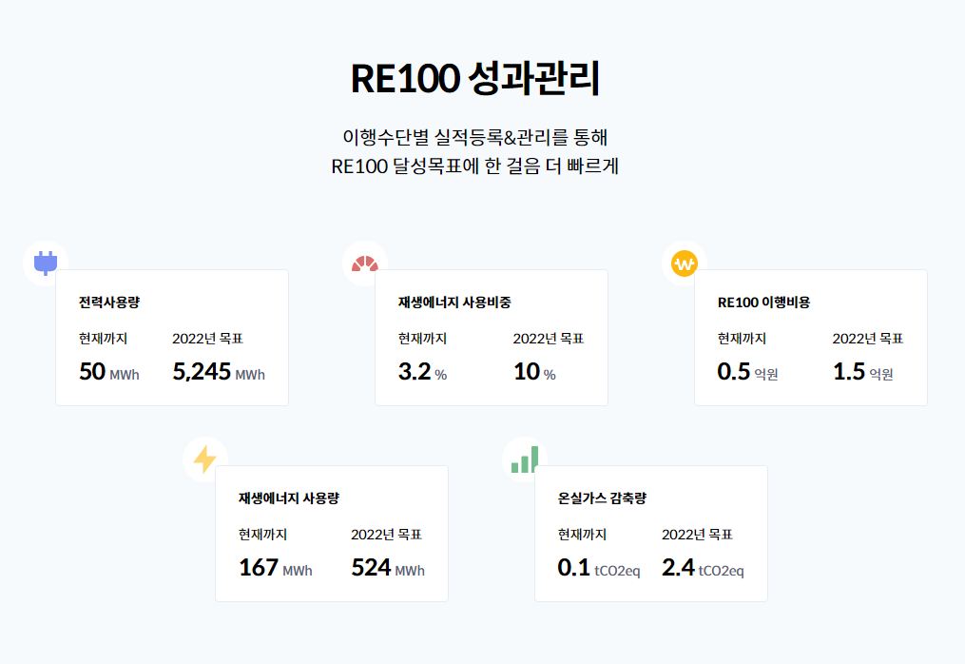The image size is (965, 664).
Task: Click the 50 MWh current usage value
Action: 108,372
